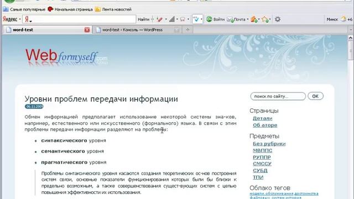Click the Страницы sidebar heading

(x=264, y=111)
